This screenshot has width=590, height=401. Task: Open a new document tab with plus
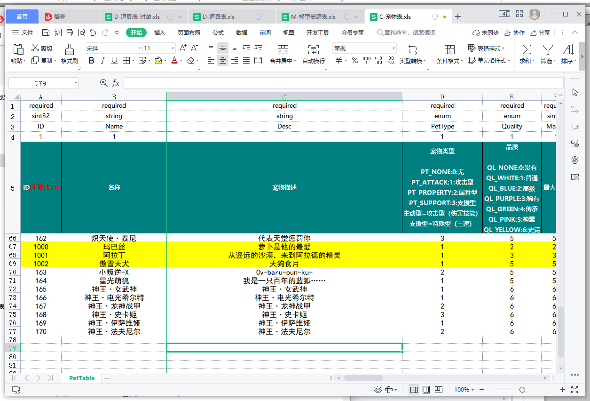click(x=458, y=16)
